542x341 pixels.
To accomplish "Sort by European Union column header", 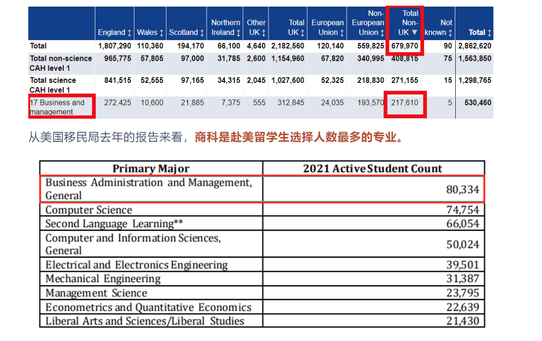I will (342, 32).
